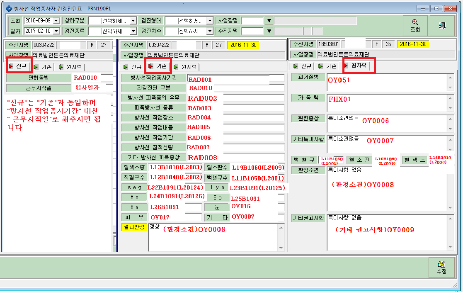463x292 pixels.
Task: Select the 원자력 tab in middle panel
Action: [187, 67]
